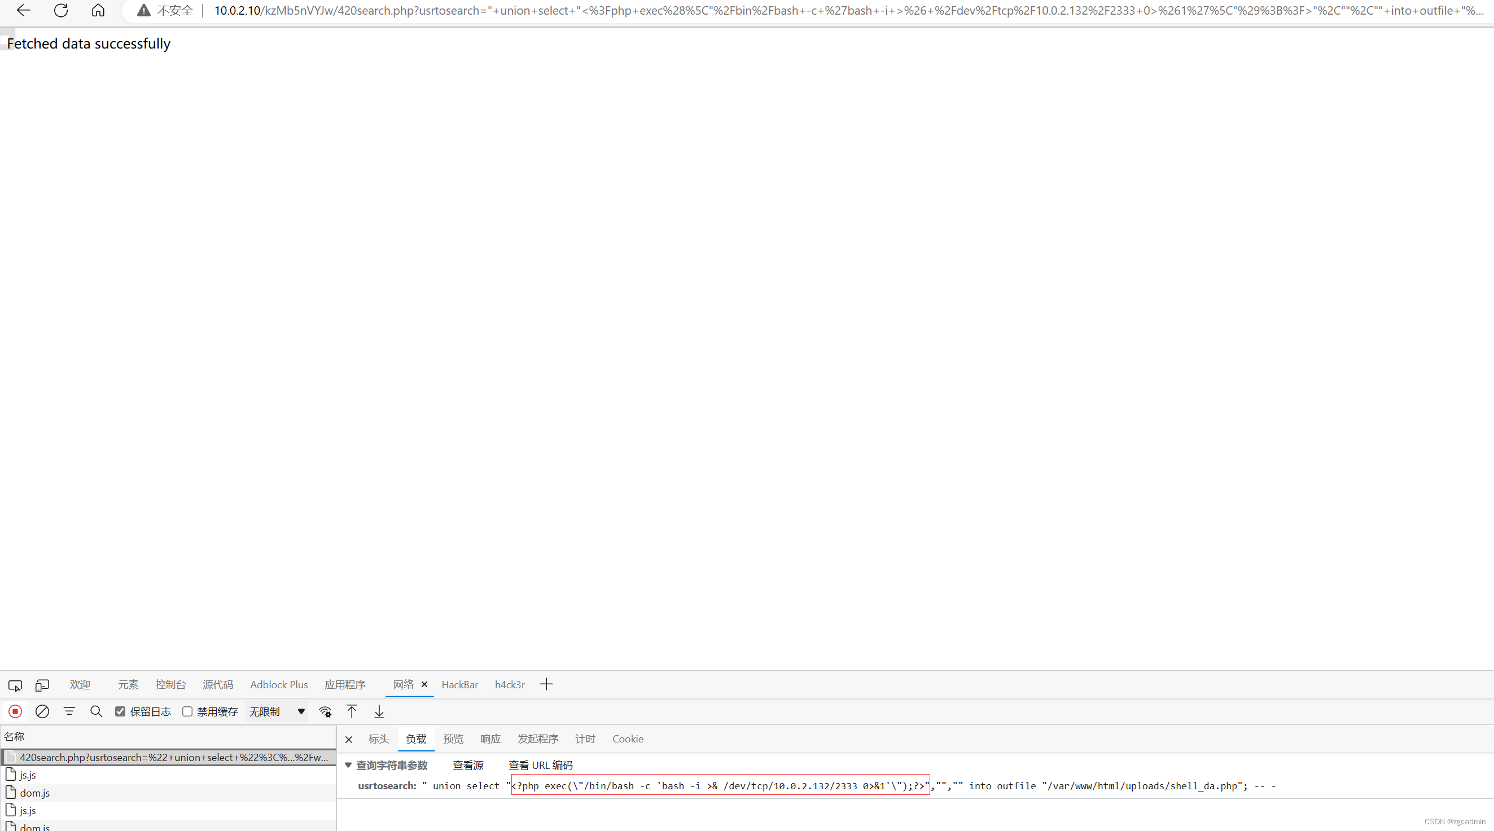Switch to the 源代码 tab

217,685
